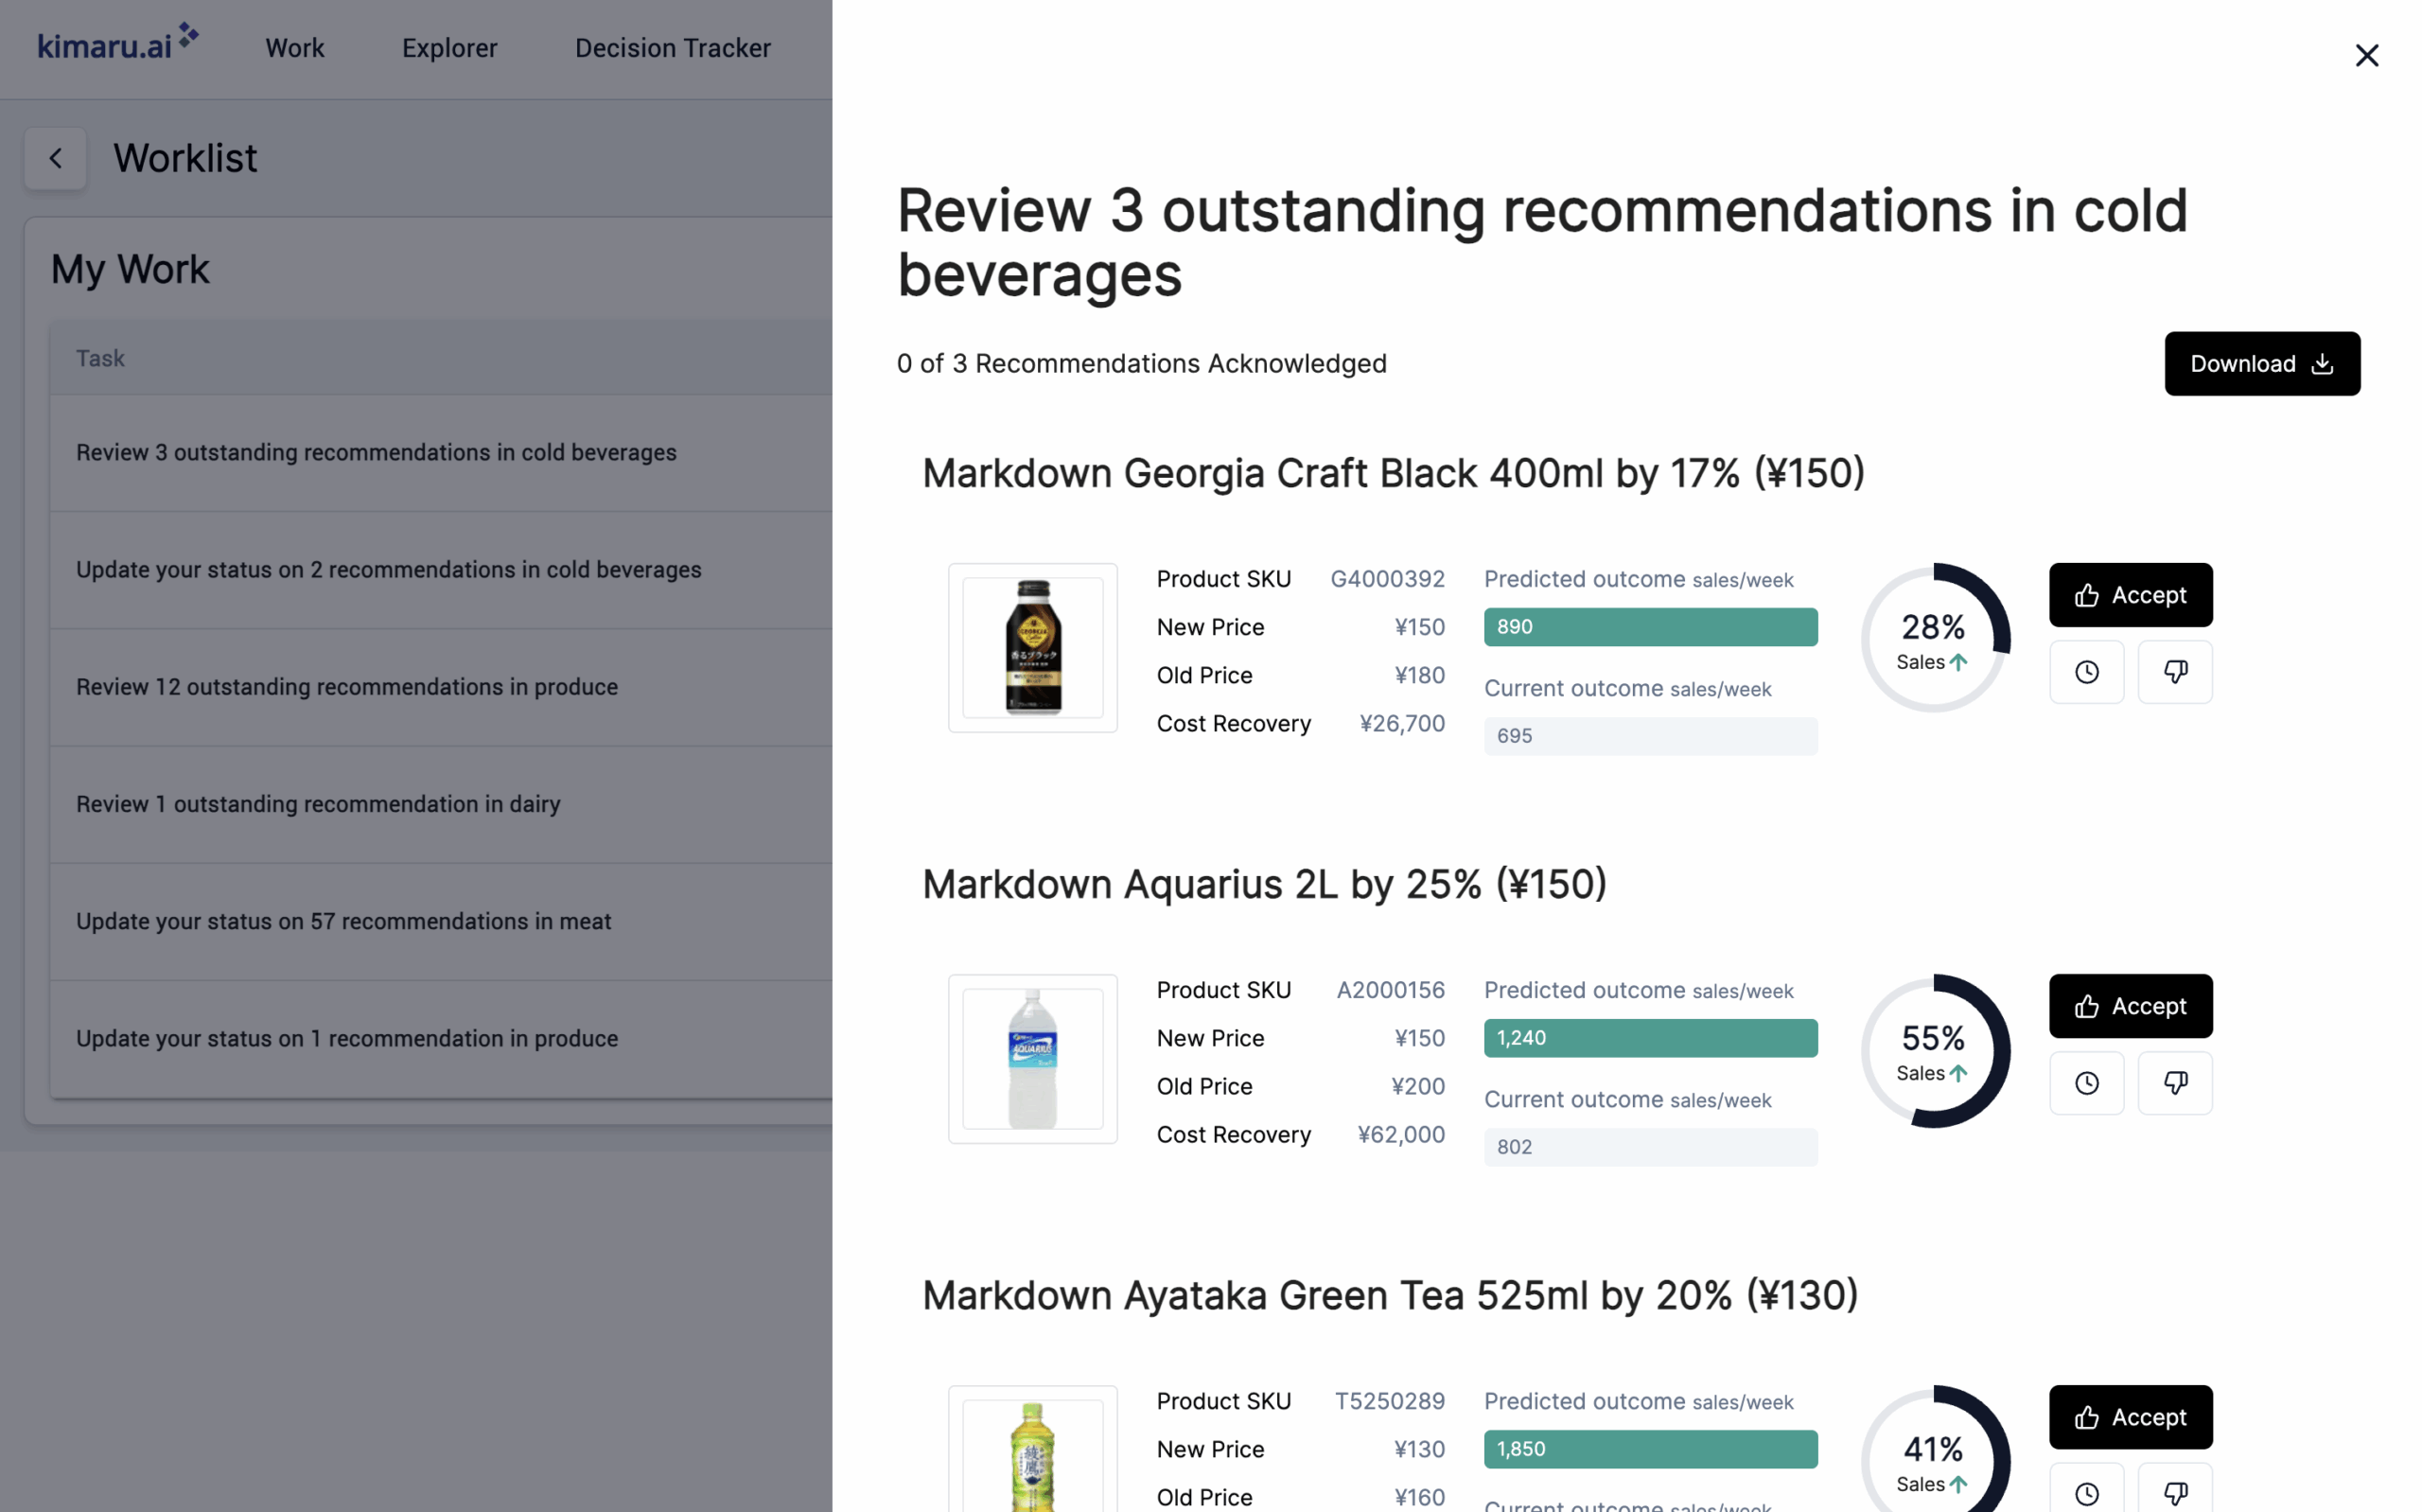
Task: Click Old Price value ¥180
Action: (x=1418, y=676)
